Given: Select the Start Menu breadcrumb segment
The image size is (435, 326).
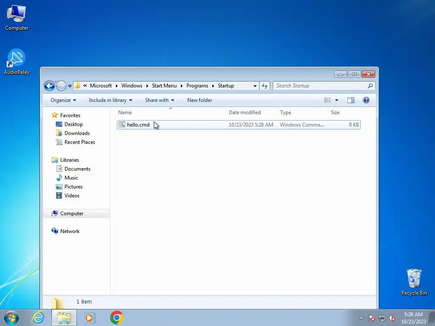Looking at the screenshot, I should [164, 86].
